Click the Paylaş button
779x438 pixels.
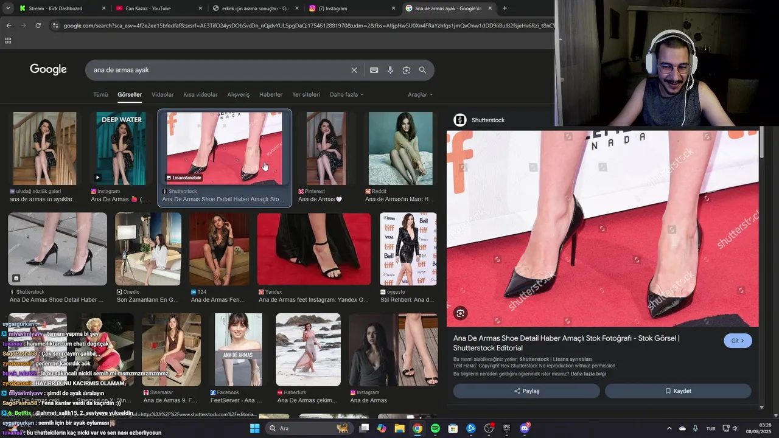pos(526,391)
